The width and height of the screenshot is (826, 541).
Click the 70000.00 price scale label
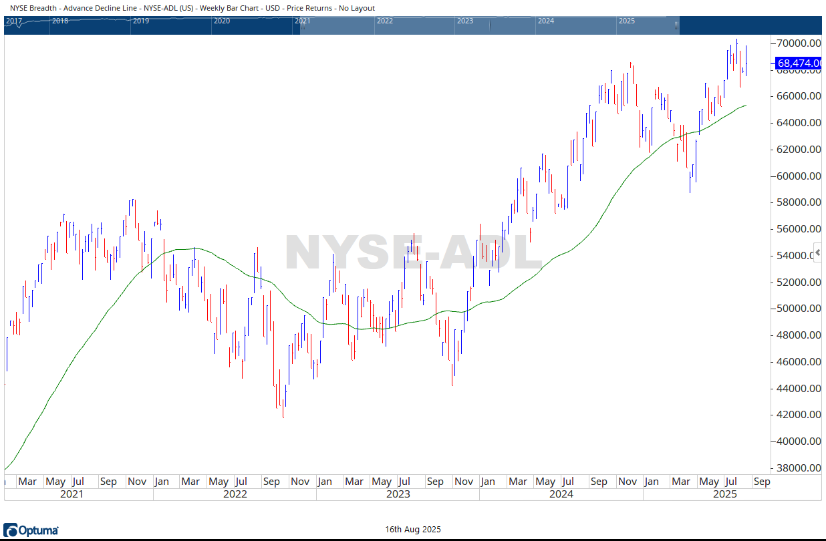798,43
